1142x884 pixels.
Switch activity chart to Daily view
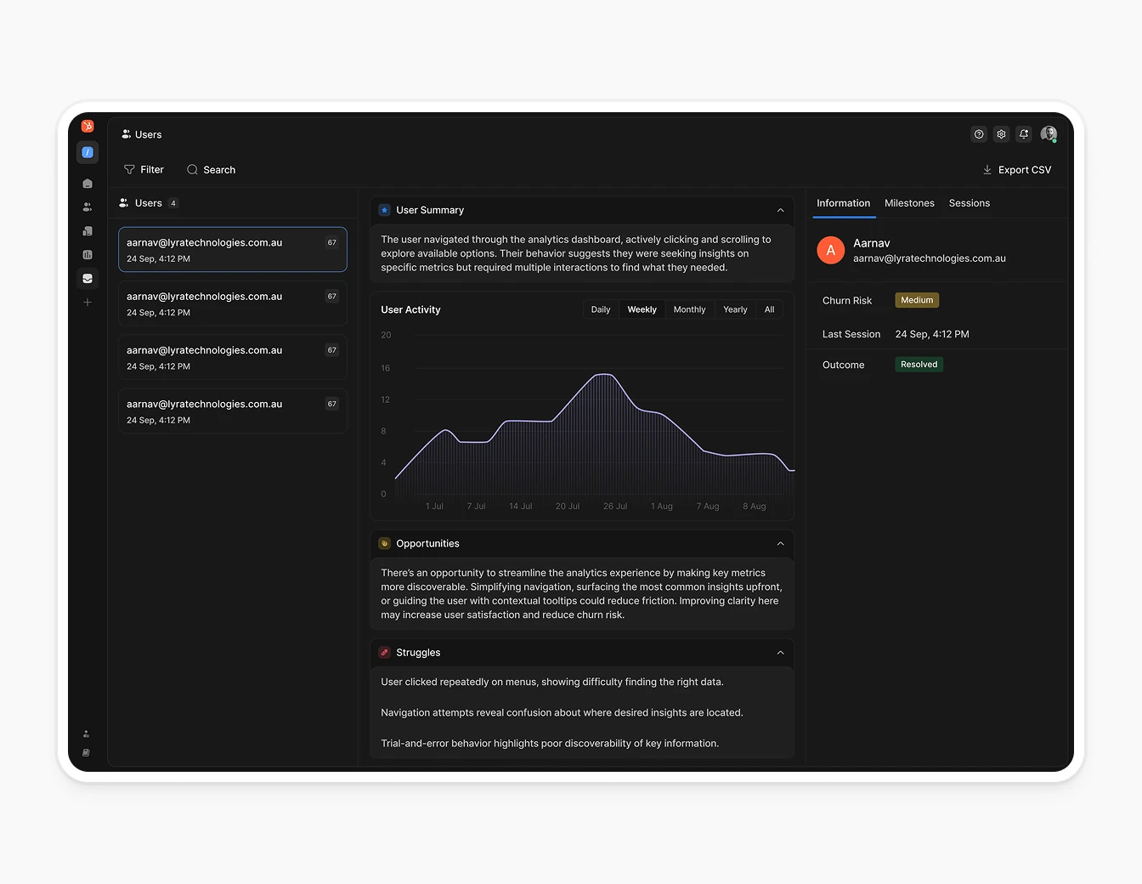click(x=600, y=309)
